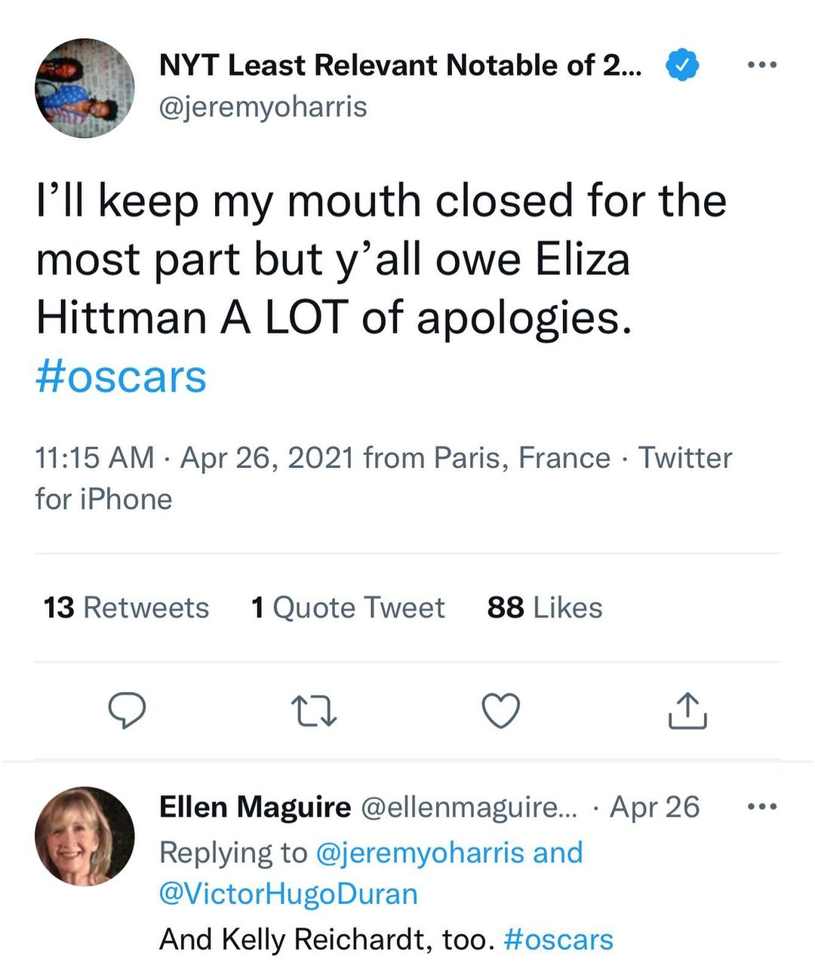Open jeremyoharris profile picture

(x=85, y=88)
